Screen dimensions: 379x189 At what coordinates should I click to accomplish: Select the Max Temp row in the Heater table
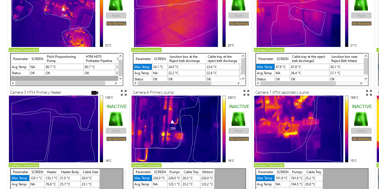(x=20, y=178)
